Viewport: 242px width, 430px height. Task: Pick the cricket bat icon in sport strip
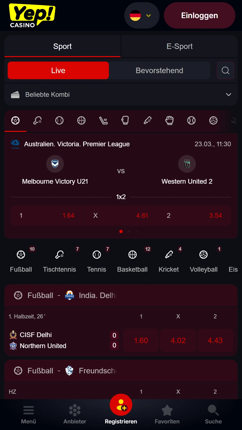[x=147, y=120]
